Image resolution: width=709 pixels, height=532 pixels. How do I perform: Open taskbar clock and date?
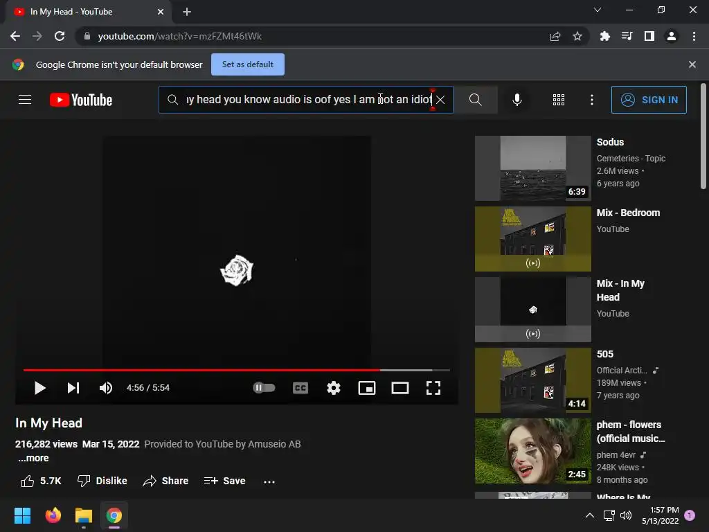click(x=660, y=515)
